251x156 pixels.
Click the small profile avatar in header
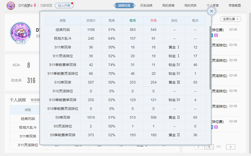coord(11,6)
